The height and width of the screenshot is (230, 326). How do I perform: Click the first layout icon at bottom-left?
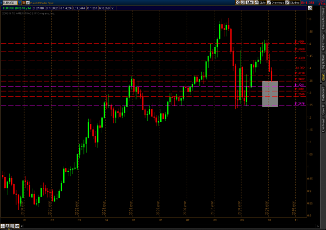point(3,226)
